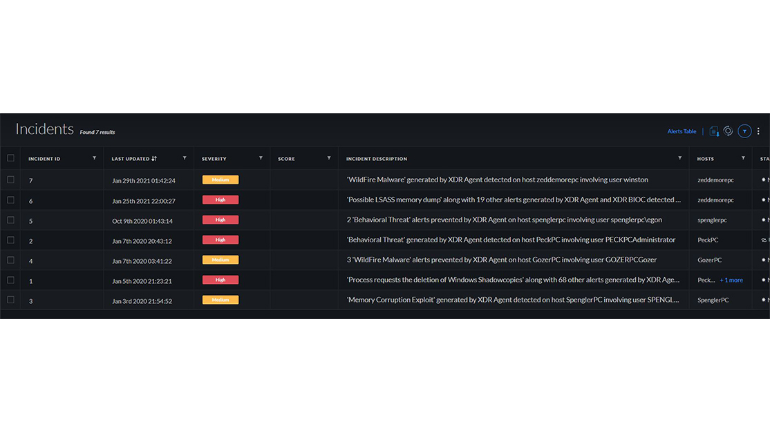Select the checkbox for incident 2
The width and height of the screenshot is (770, 433).
pyautogui.click(x=10, y=240)
